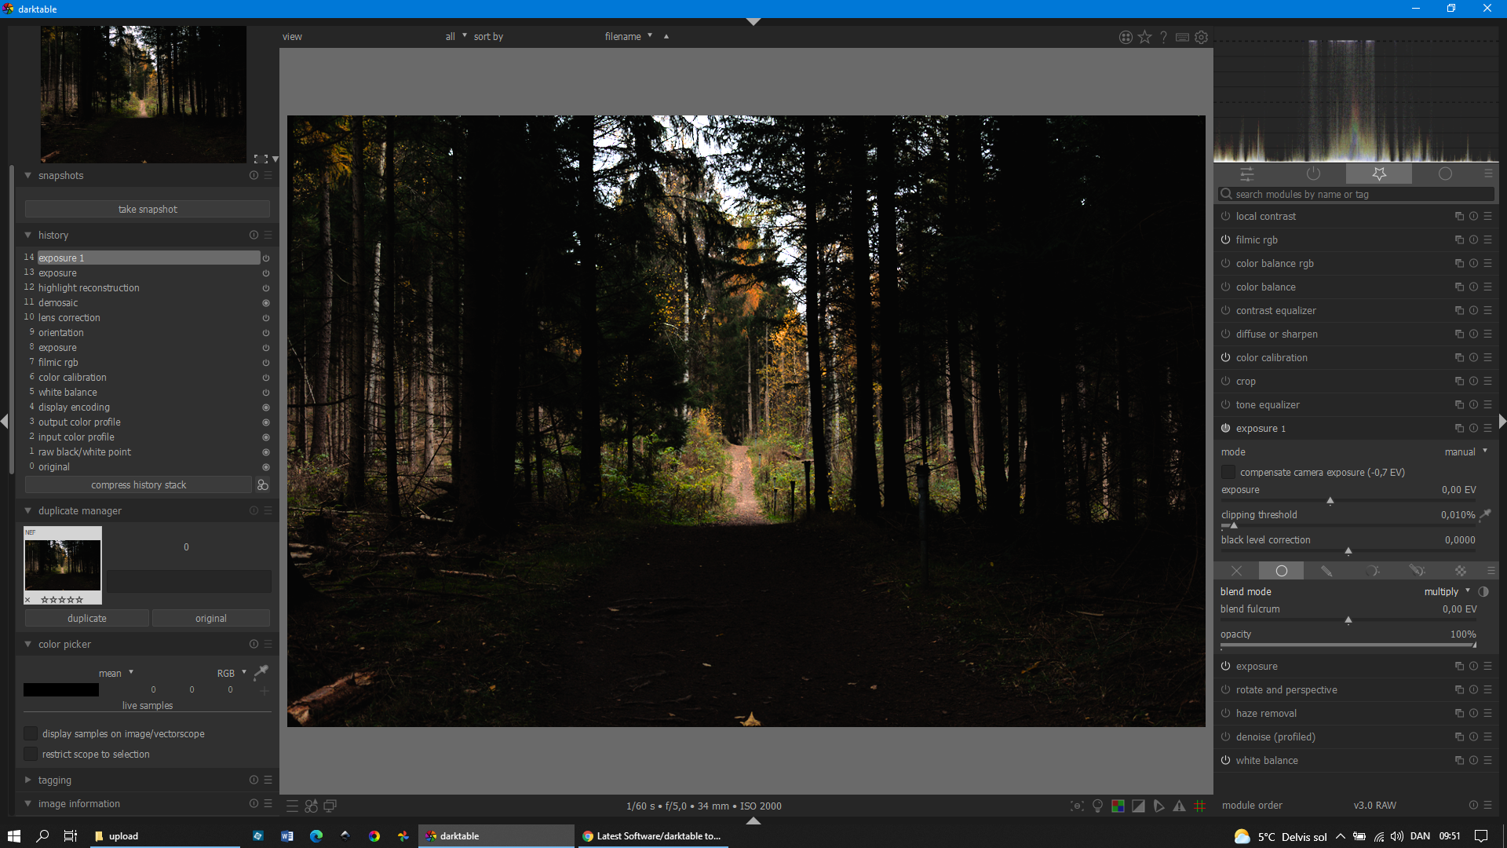Image resolution: width=1507 pixels, height=848 pixels.
Task: Toggle the raw overexposed indicator icon
Action: click(1118, 806)
